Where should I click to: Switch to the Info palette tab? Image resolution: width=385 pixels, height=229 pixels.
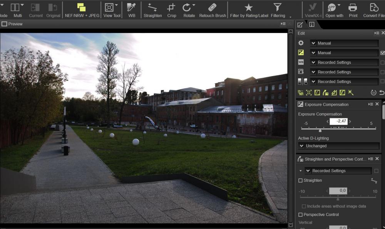[311, 25]
